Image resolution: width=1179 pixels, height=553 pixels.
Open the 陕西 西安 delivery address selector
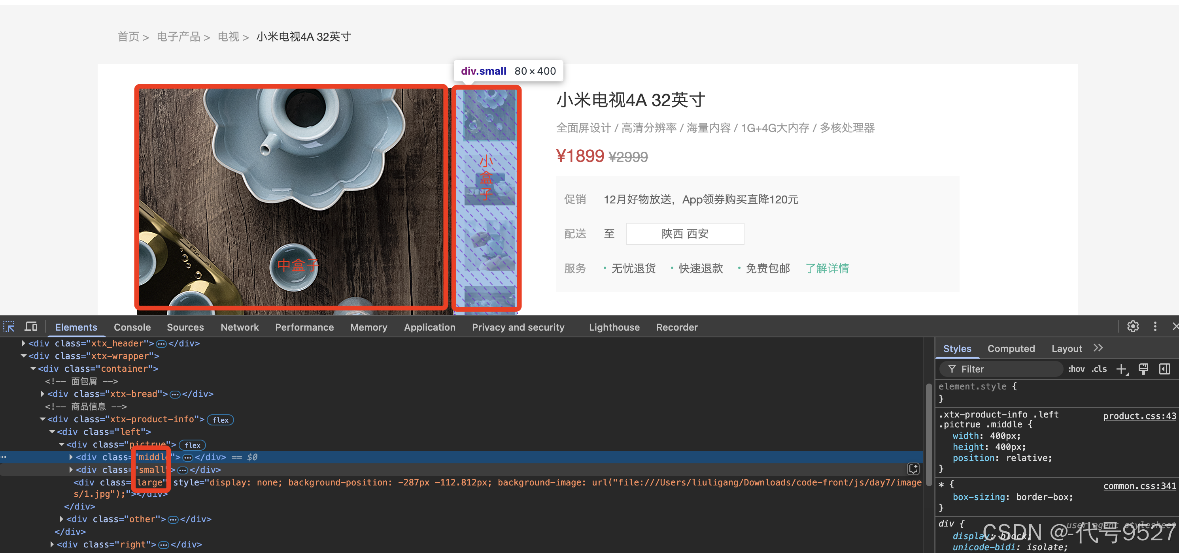(685, 234)
